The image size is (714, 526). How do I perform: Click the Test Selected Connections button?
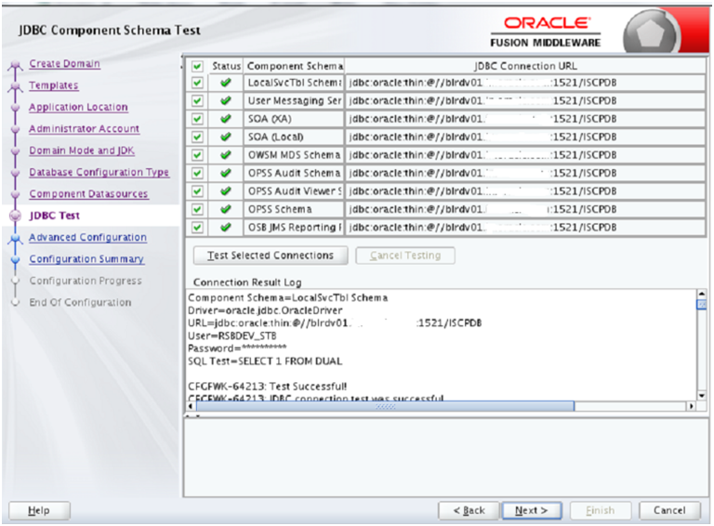click(x=271, y=256)
